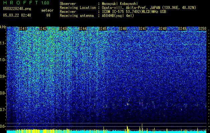Click the HROFFT 1.0.0 title text
Image resolution: width=210 pixels, height=133 pixels.
point(26,3)
